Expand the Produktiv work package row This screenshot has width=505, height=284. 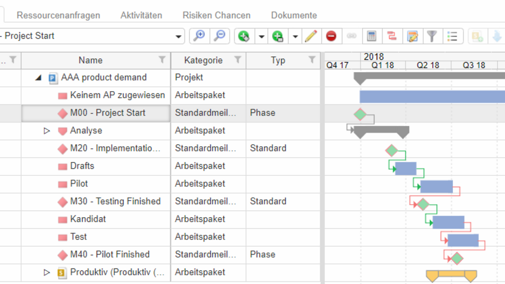(x=47, y=273)
